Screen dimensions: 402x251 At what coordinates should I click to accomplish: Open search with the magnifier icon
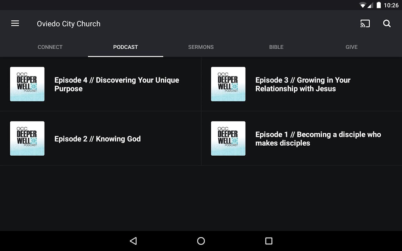click(387, 24)
